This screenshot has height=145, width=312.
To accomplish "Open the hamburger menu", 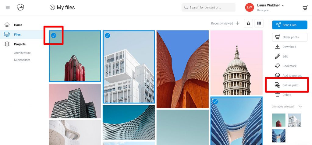I will [8, 8].
